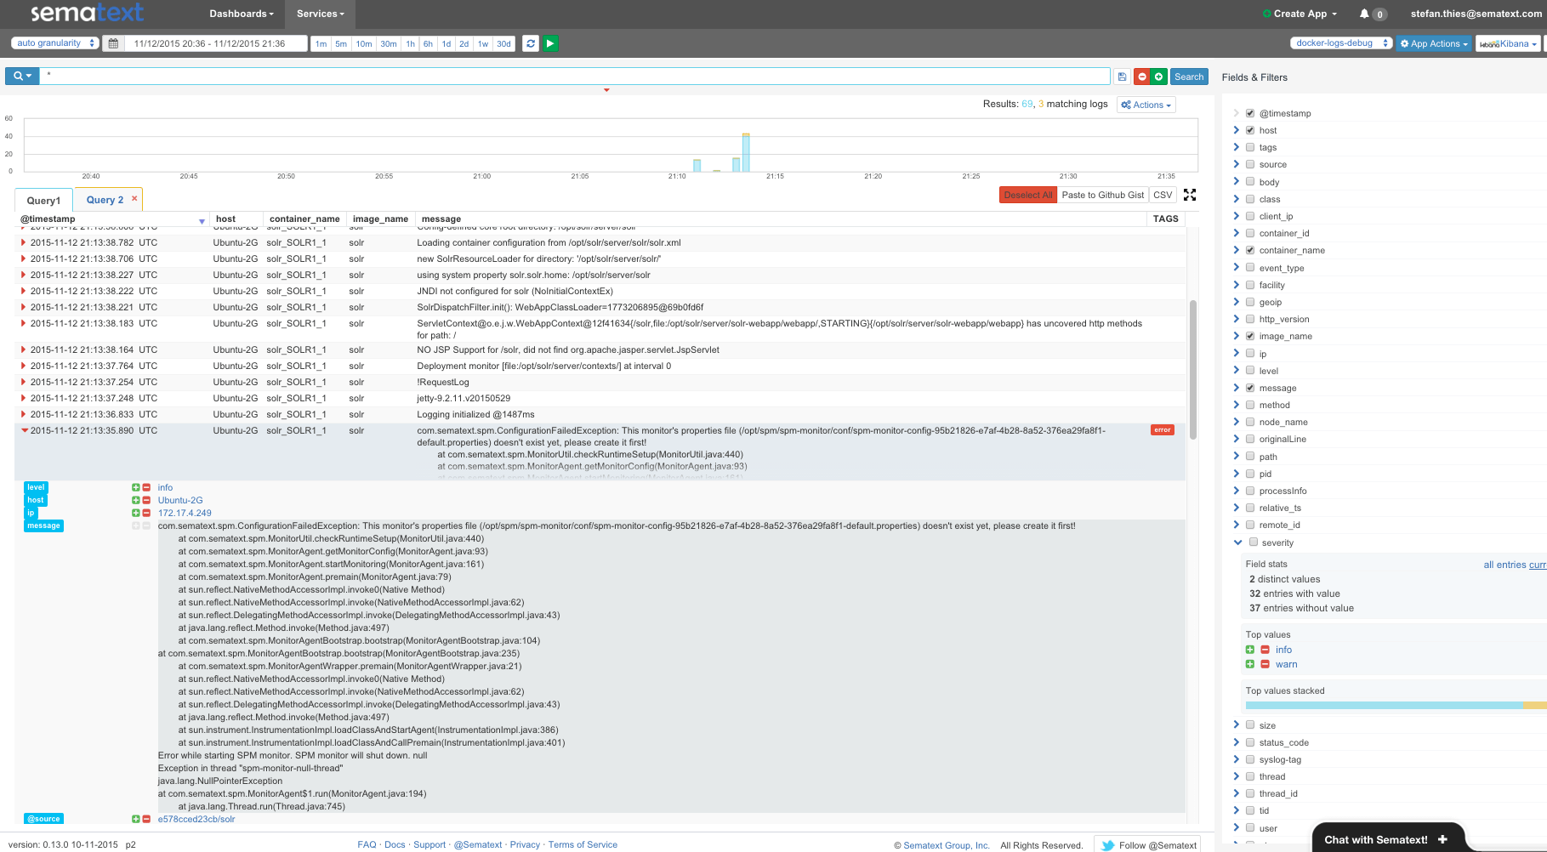Toggle fullscreen with the expand arrows icon
Image resolution: width=1547 pixels, height=852 pixels.
1190,195
